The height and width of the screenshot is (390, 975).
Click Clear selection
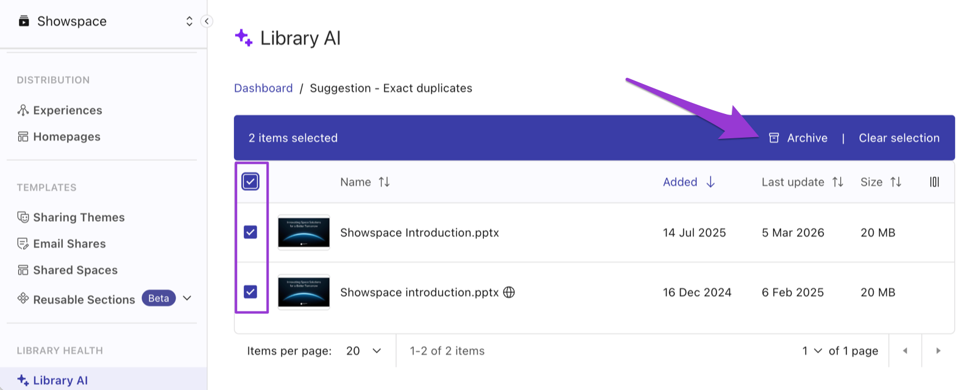899,138
